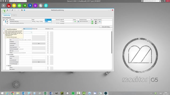
Task: Open Word from the taskbar
Action: pos(51,93)
